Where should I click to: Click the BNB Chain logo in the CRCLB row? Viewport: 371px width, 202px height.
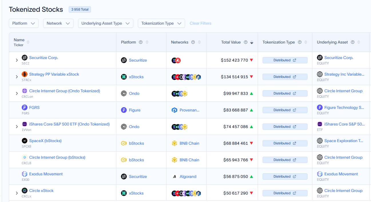point(174,160)
